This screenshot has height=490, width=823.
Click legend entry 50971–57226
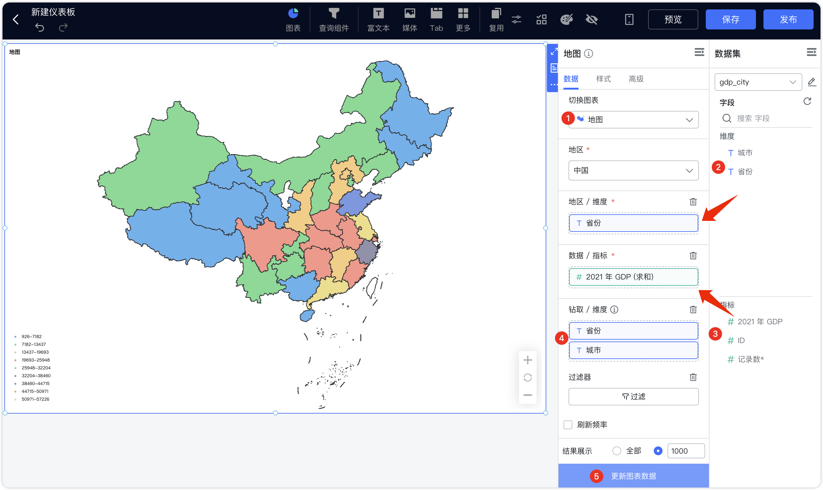[x=32, y=399]
